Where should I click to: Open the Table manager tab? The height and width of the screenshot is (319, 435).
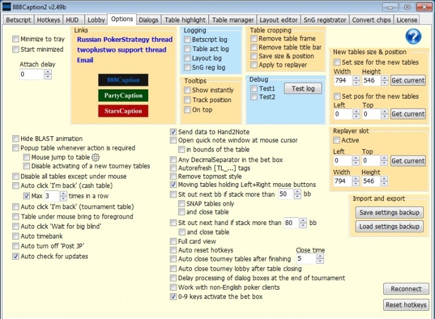[x=233, y=20]
